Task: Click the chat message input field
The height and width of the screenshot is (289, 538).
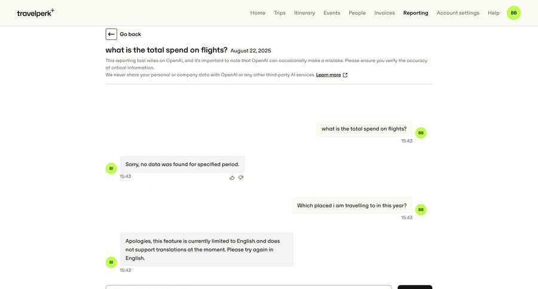Action: coord(249,287)
